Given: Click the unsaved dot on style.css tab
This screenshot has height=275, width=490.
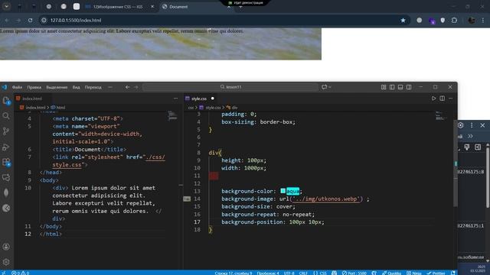Looking at the screenshot, I should (213, 99).
